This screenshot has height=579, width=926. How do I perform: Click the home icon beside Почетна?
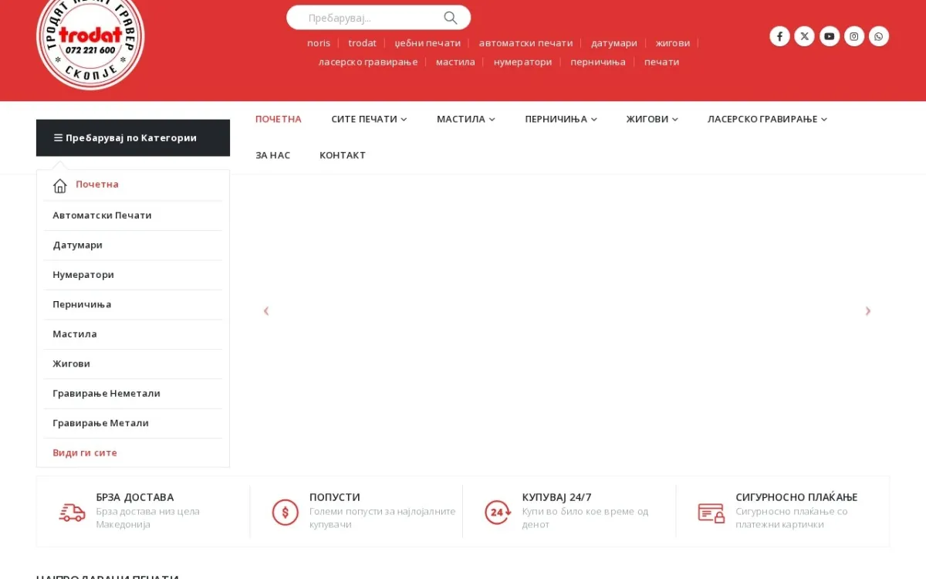tap(60, 185)
